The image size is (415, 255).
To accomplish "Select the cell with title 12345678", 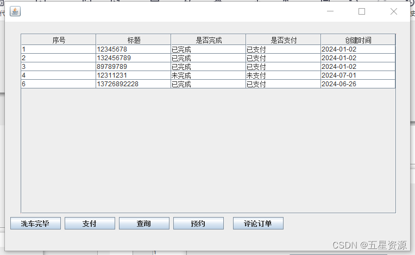I will pos(134,49).
